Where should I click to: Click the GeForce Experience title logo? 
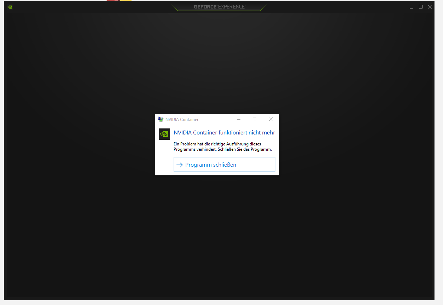(x=219, y=7)
